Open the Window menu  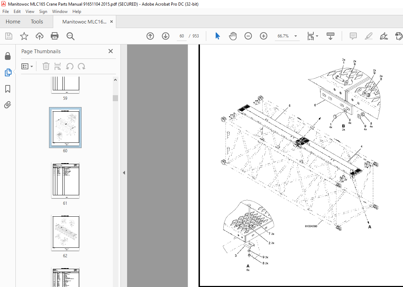(x=60, y=12)
